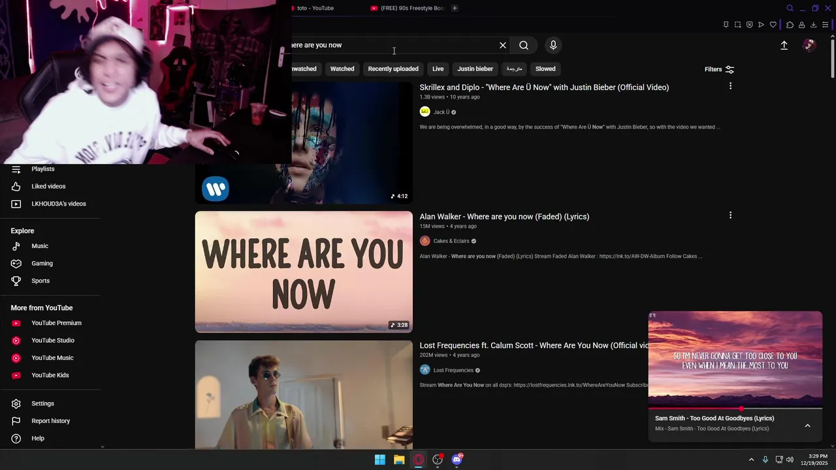Select the Arabic-labeled filter chip
Image resolution: width=836 pixels, height=470 pixels.
coord(514,69)
